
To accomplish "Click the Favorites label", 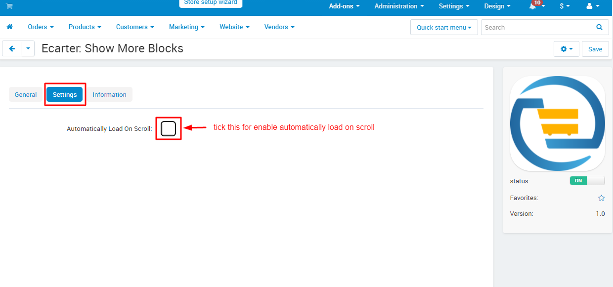I will (x=524, y=198).
